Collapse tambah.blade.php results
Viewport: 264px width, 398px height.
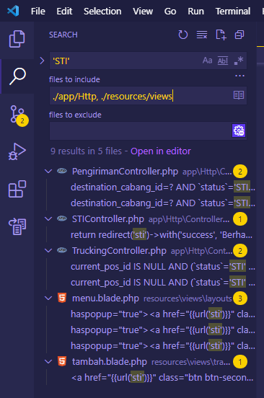(48, 361)
